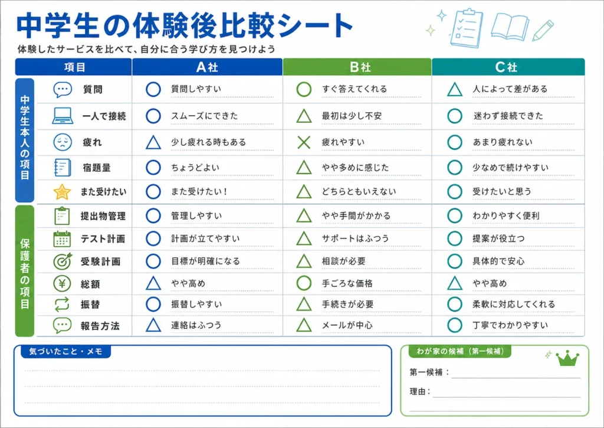Click the C社 triangle mark for 人によって差がある
Image resolution: width=604 pixels, height=428 pixels.
point(455,89)
